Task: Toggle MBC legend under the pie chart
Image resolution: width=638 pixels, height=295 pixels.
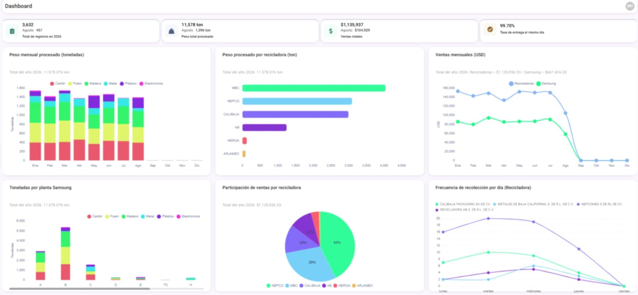Action: tap(292, 285)
